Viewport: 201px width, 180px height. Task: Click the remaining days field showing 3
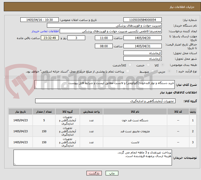(76, 38)
